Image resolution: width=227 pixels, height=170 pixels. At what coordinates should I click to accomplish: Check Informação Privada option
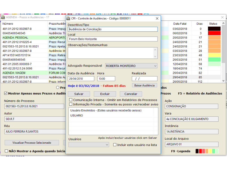point(71,104)
